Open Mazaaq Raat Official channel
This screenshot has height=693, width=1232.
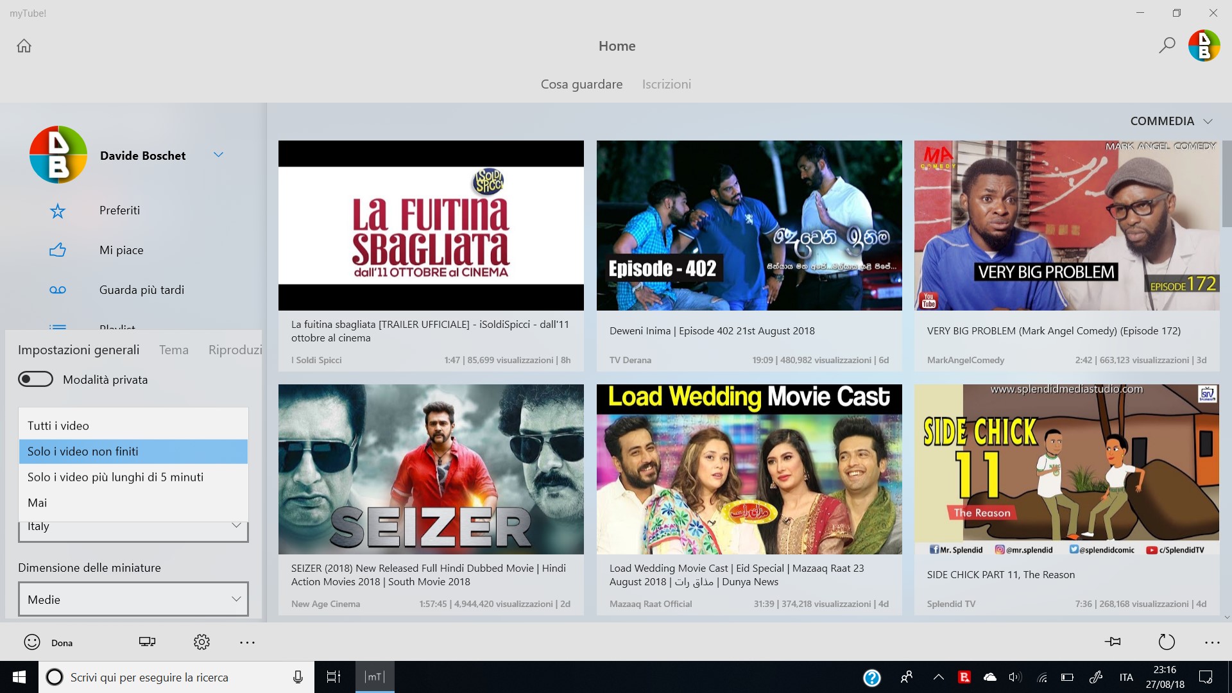pos(651,604)
